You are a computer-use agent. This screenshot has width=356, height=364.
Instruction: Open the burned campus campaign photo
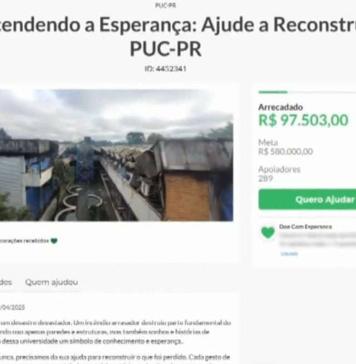116,155
